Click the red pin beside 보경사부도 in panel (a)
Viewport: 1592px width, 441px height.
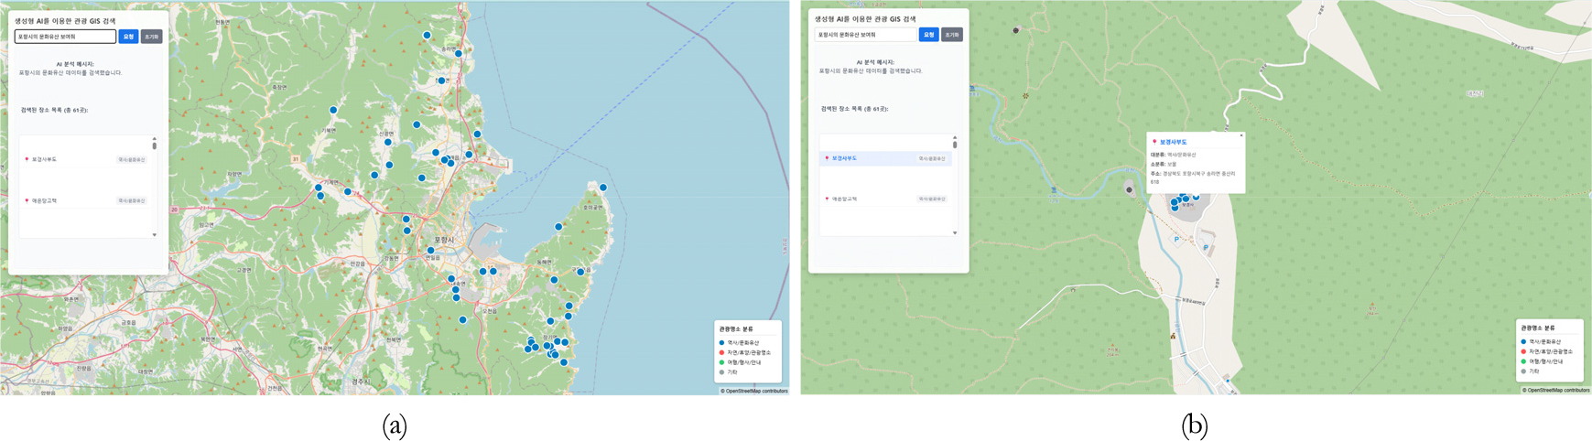coord(27,159)
